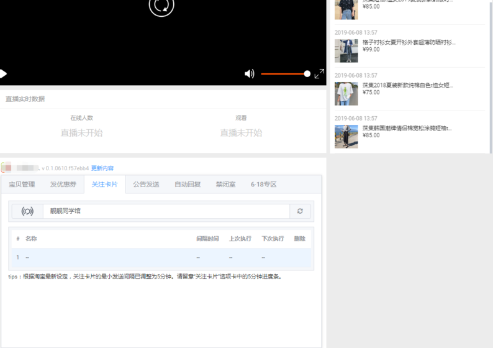The height and width of the screenshot is (348, 493).
Task: Click the 靓靓同学馆 input field
Action: click(x=168, y=211)
